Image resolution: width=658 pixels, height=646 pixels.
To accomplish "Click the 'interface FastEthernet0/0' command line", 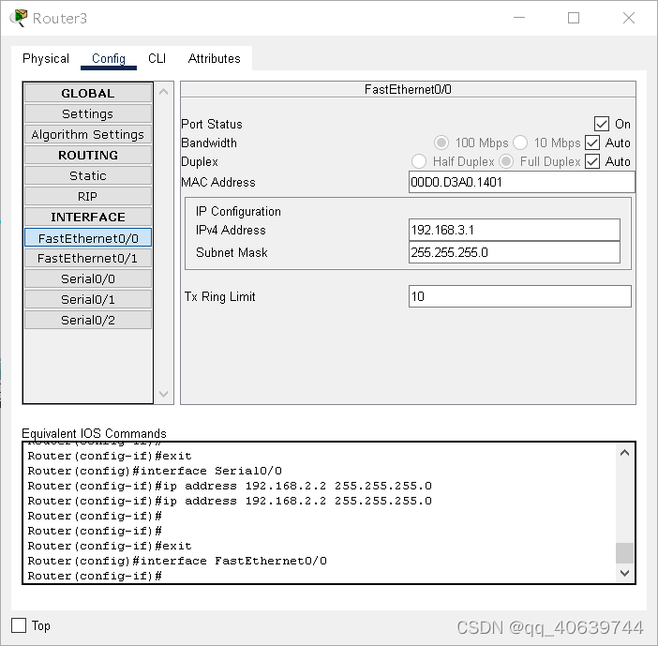I will click(177, 561).
